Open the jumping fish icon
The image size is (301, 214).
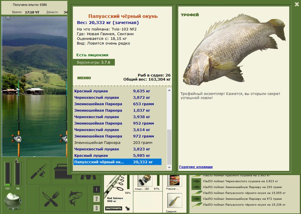pos(76,199)
